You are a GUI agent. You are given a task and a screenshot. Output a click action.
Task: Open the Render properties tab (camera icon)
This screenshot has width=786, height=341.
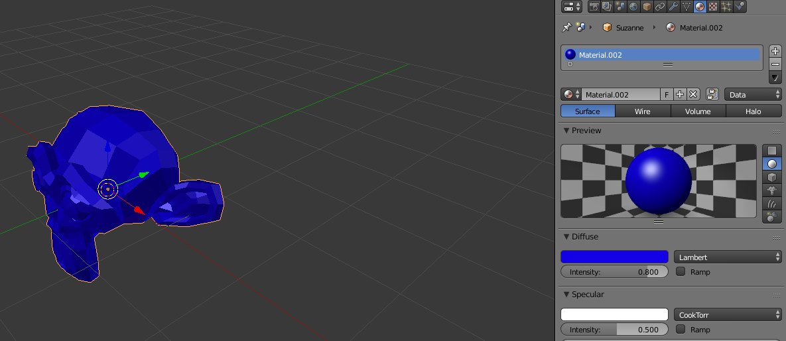(x=594, y=7)
